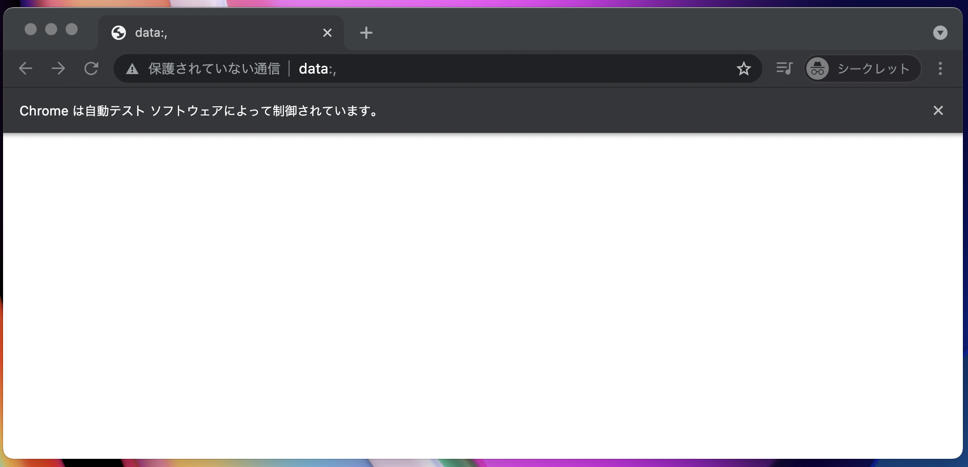
Task: Dismiss the automated test software infobar
Action: click(x=938, y=110)
